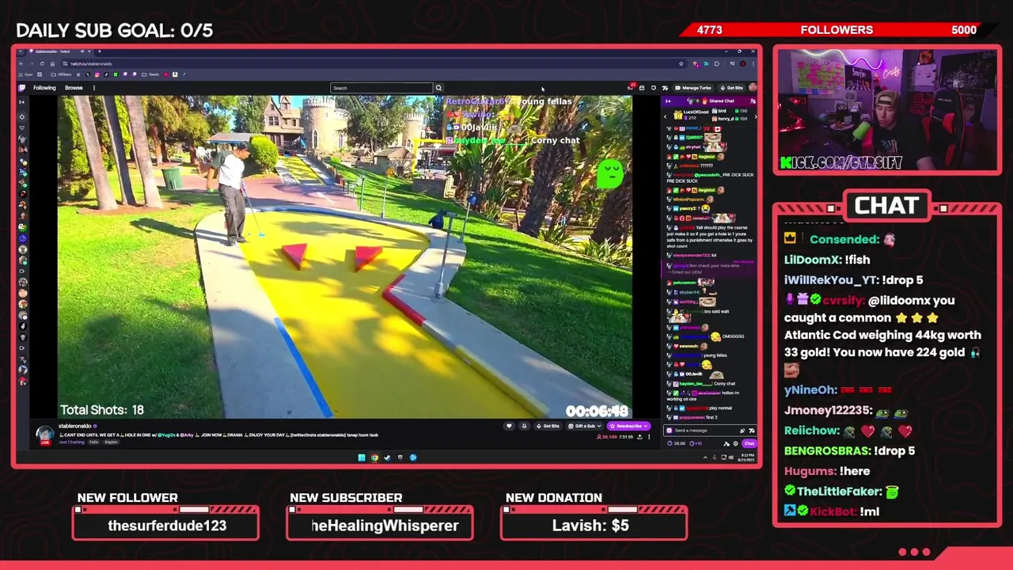The width and height of the screenshot is (1013, 570).
Task: Click the share stream icon
Action: (x=639, y=437)
